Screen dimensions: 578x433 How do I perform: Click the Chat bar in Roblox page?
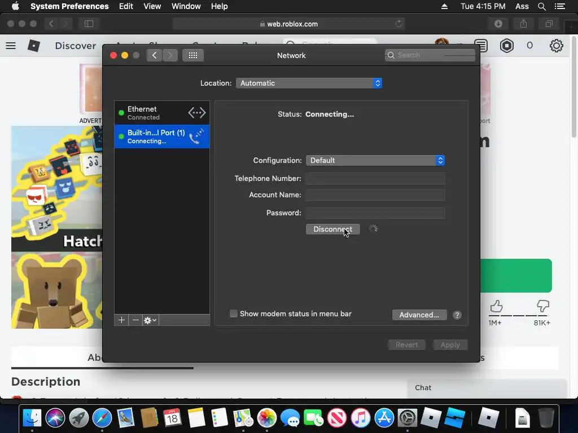point(487,388)
